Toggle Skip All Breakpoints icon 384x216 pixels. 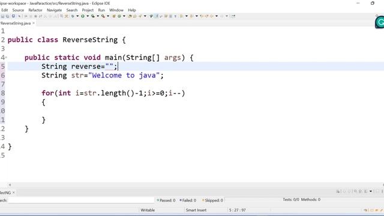pyautogui.click(x=19, y=16)
